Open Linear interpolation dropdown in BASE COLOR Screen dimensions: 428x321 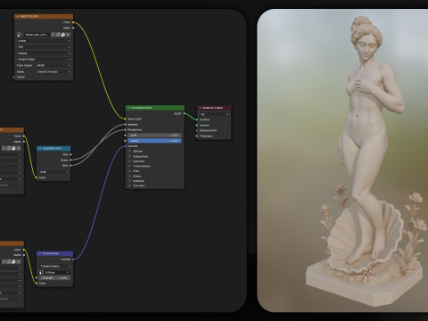tap(44, 41)
